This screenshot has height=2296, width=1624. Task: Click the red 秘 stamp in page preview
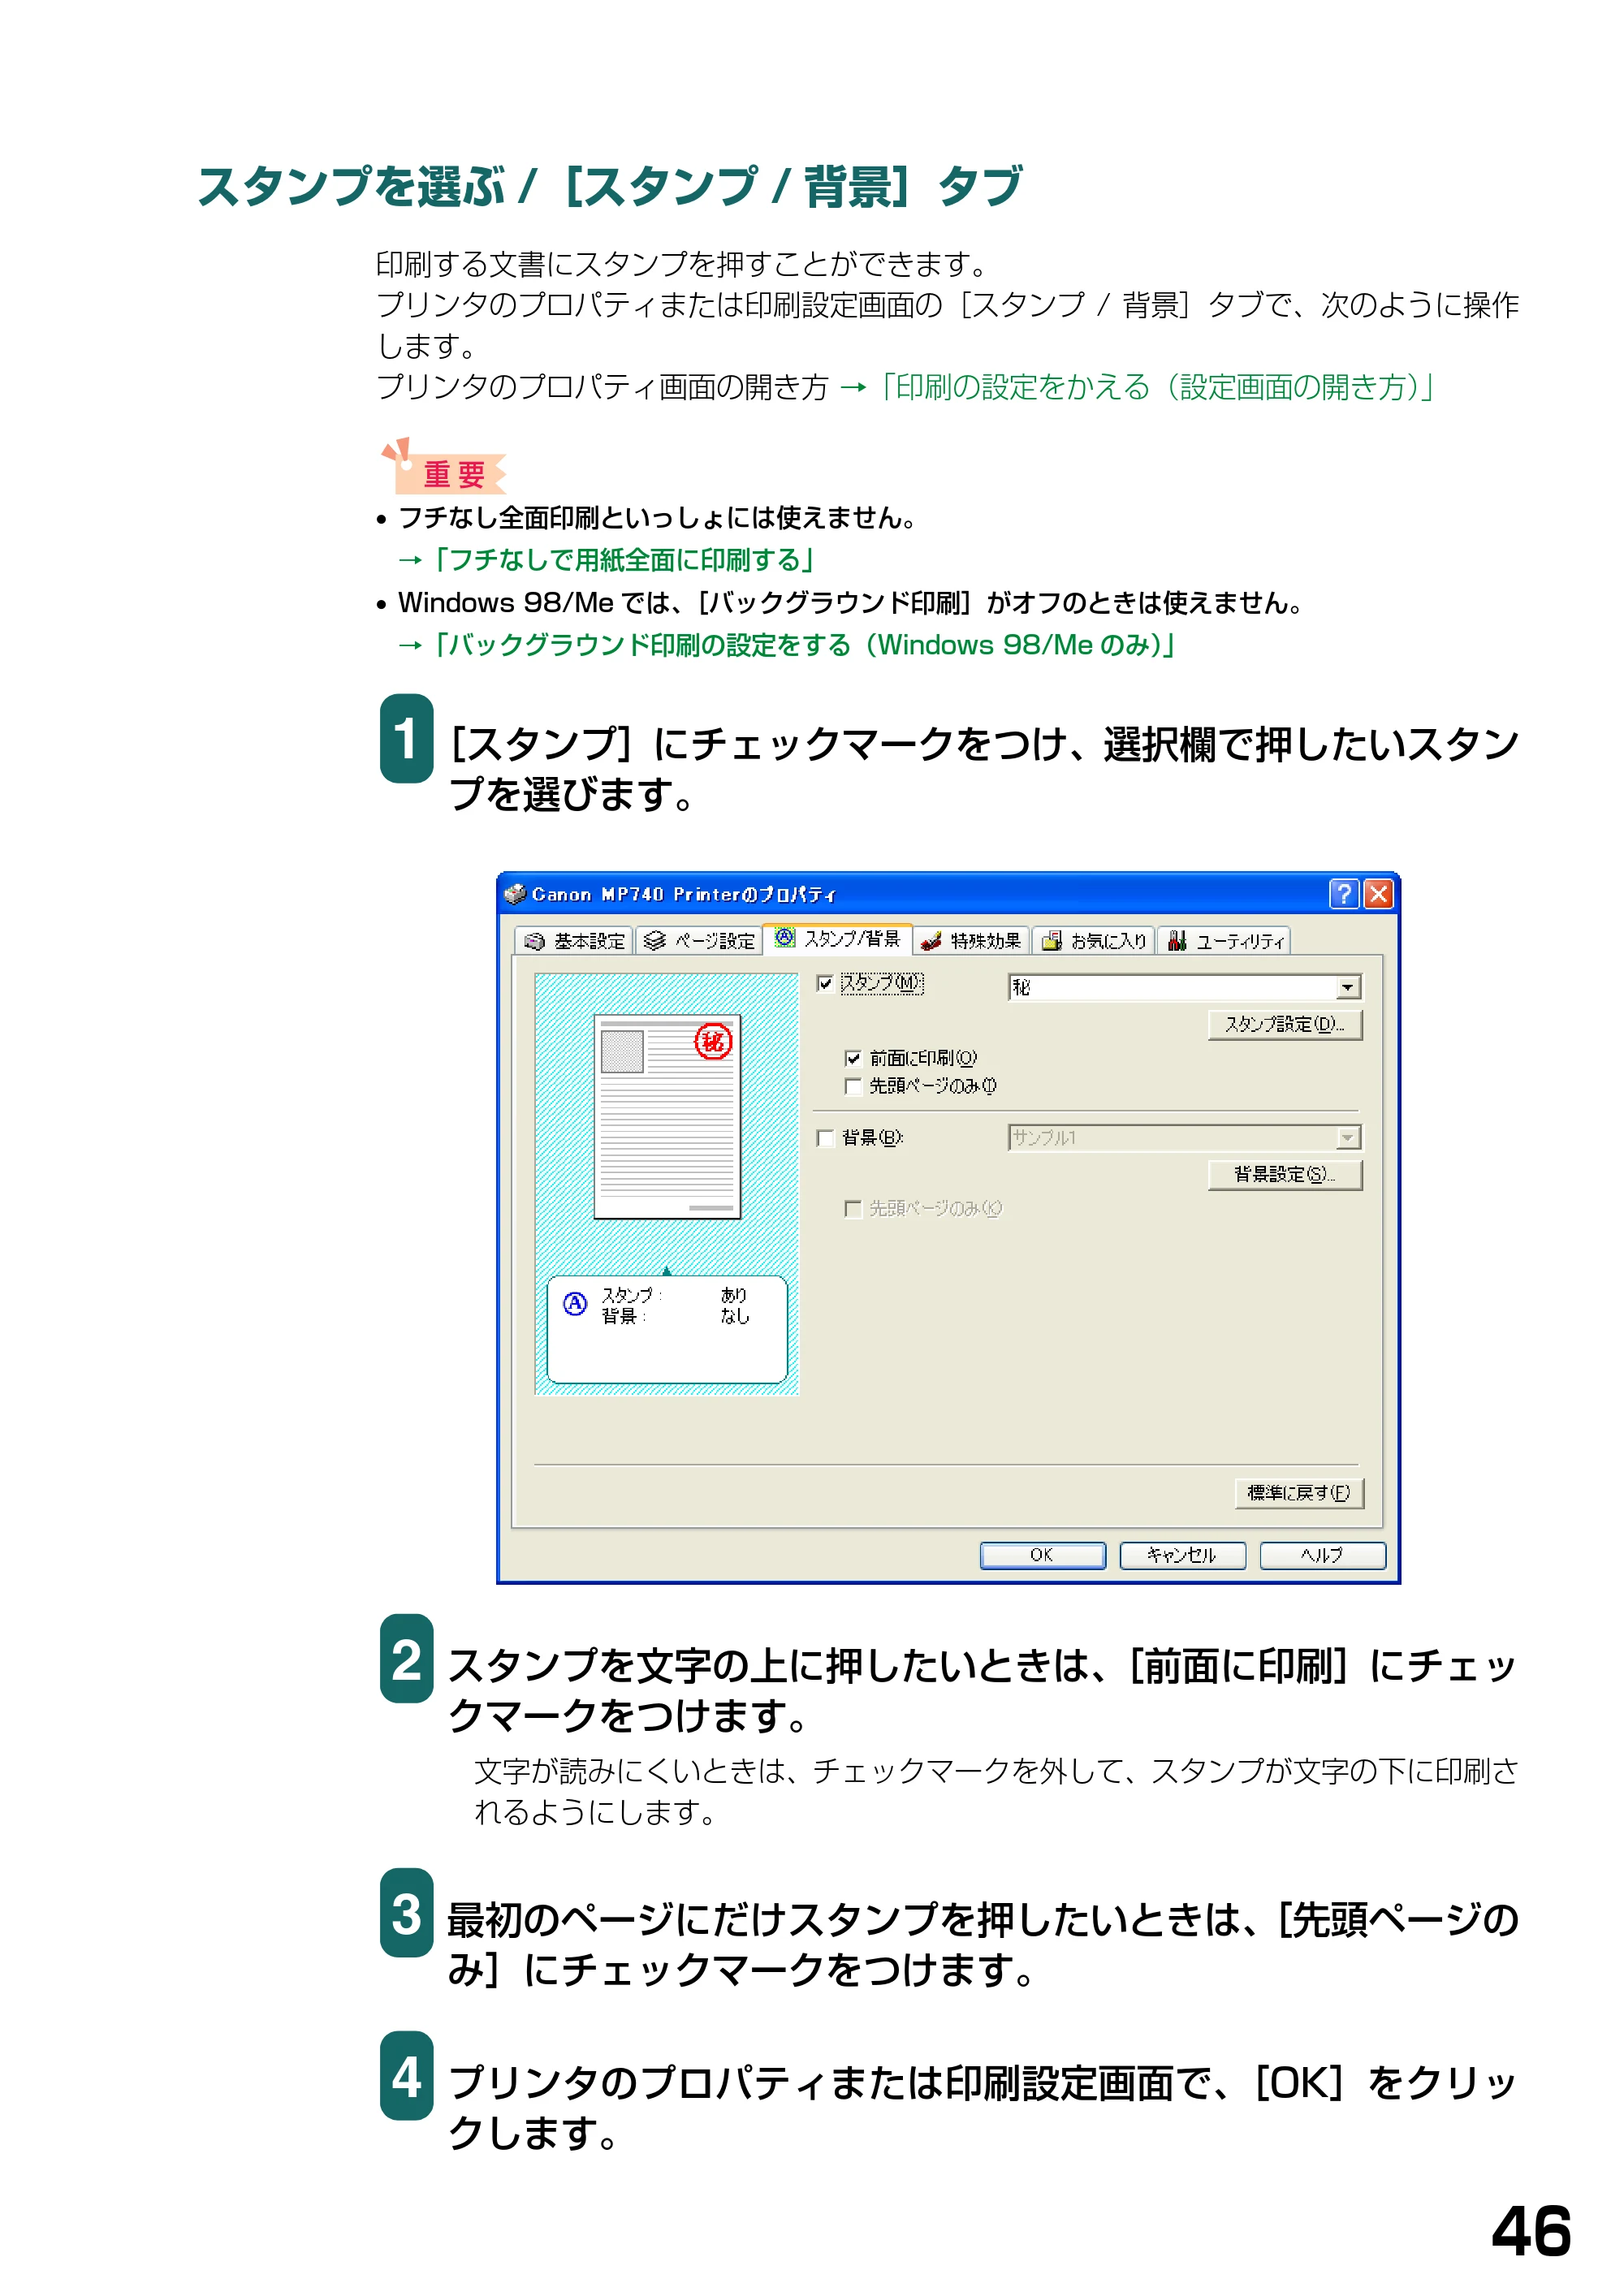coord(713,1042)
